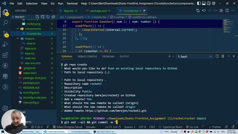Click the components breadcrumb segment
The width and height of the screenshot is (238, 134).
(75, 17)
